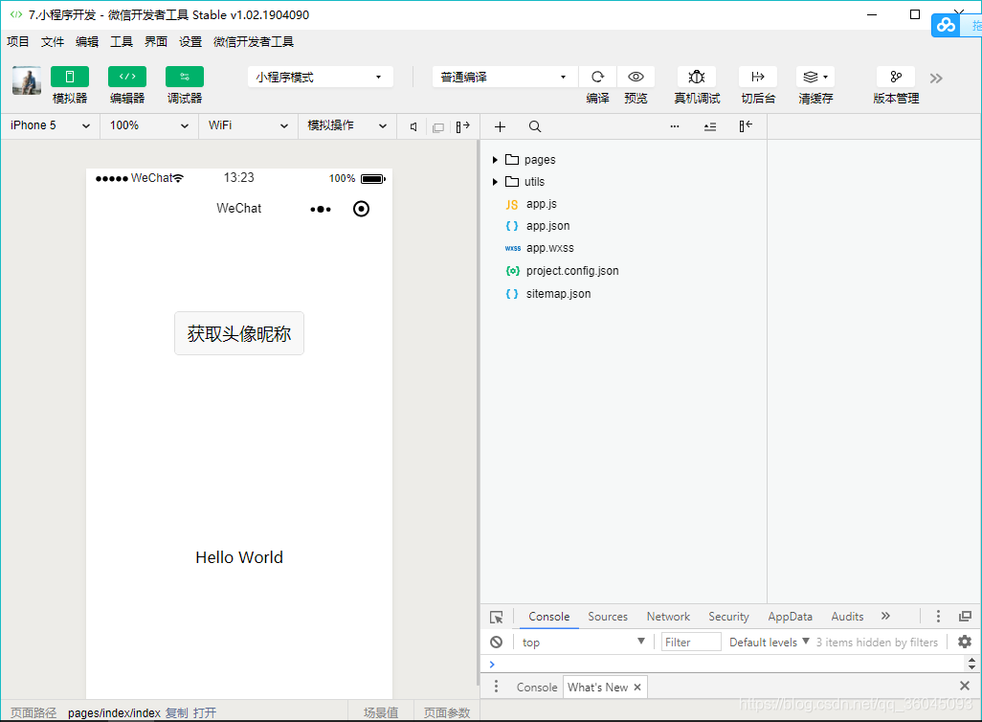982x722 pixels.
Task: Open app.json in the file tree
Action: pos(548,226)
